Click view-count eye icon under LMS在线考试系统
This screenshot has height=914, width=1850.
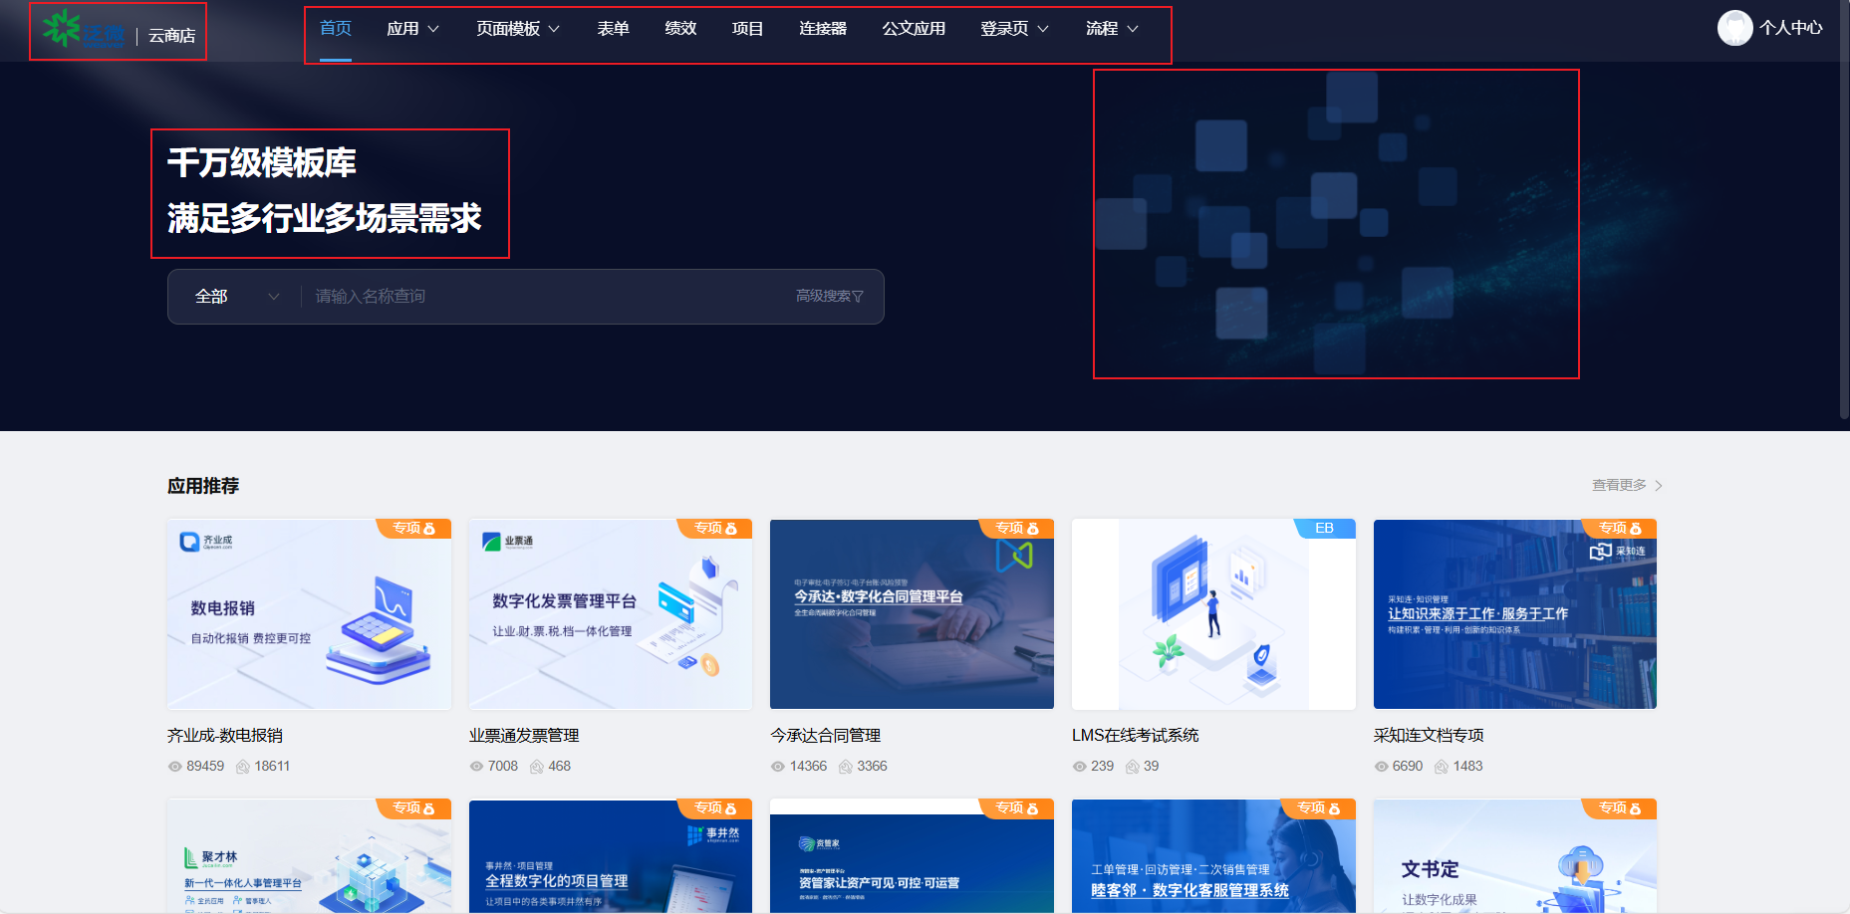pyautogui.click(x=1080, y=767)
